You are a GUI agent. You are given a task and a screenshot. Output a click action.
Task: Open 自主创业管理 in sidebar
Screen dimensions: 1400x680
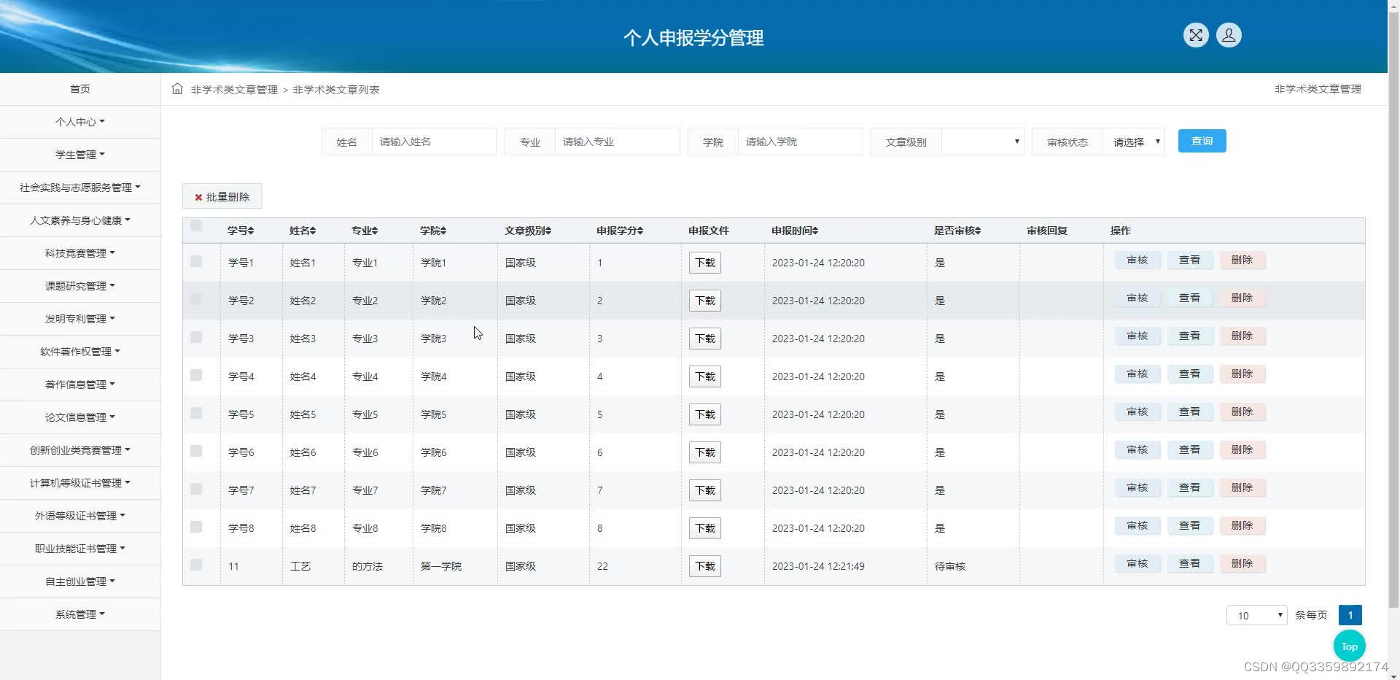[x=80, y=582]
